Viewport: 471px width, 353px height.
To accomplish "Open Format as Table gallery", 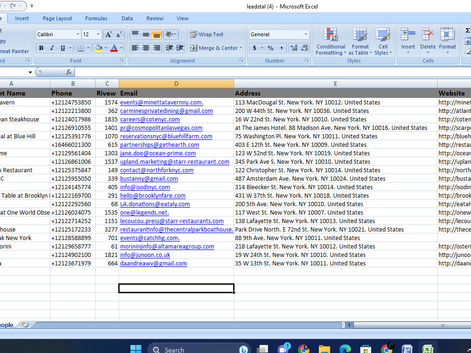I will pyautogui.click(x=360, y=41).
